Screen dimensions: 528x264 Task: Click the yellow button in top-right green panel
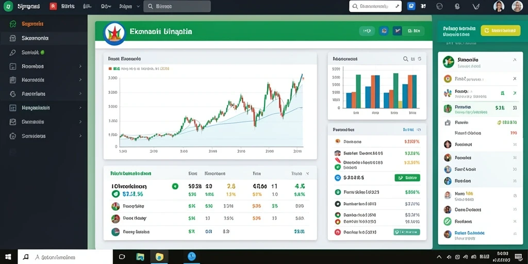[x=500, y=30]
